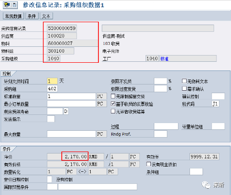Open the 文本 texts button
Screen dimensions: 231x195
[x=46, y=16]
